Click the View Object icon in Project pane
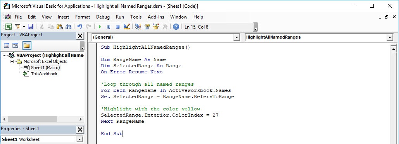 coord(16,46)
